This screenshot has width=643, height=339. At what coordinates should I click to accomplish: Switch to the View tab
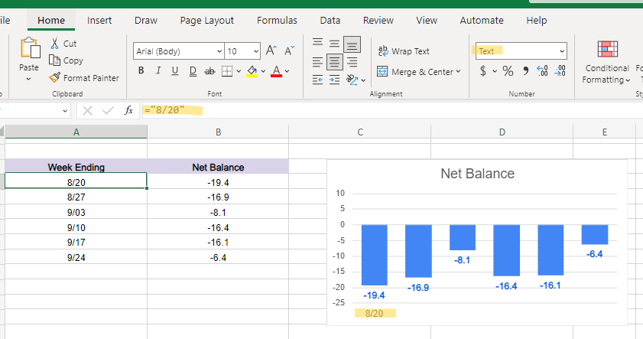pyautogui.click(x=427, y=20)
